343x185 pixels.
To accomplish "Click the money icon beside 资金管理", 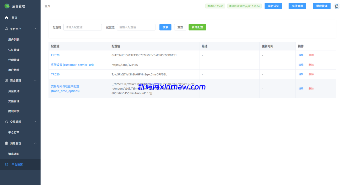I will pos(7,80).
